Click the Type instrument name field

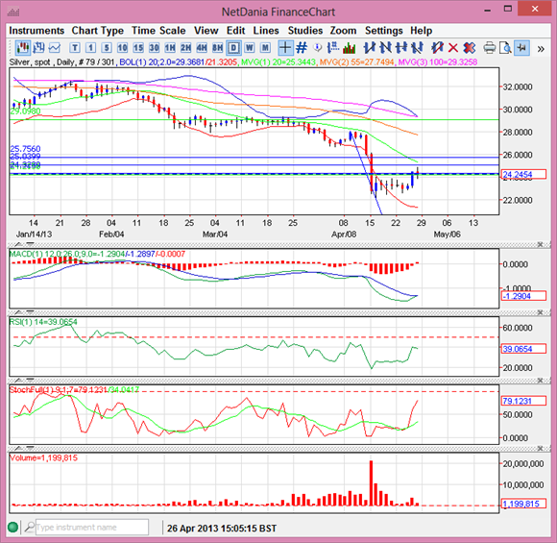(91, 528)
